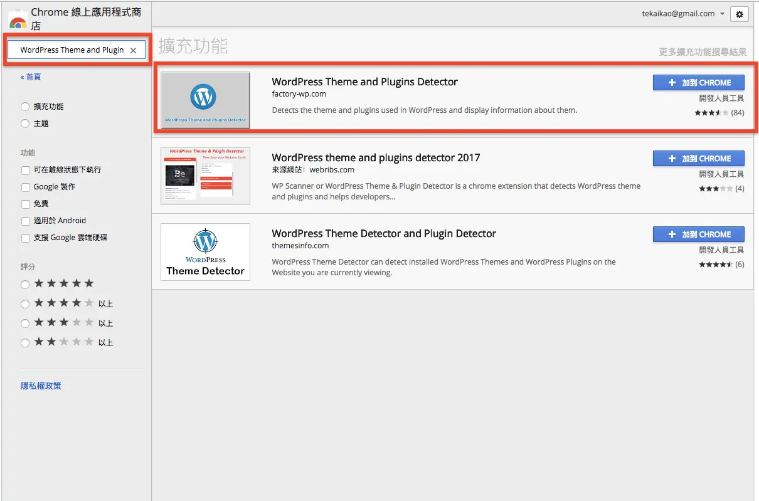759x501 pixels.
Task: Select three stars and above rating filter
Action: coord(25,323)
